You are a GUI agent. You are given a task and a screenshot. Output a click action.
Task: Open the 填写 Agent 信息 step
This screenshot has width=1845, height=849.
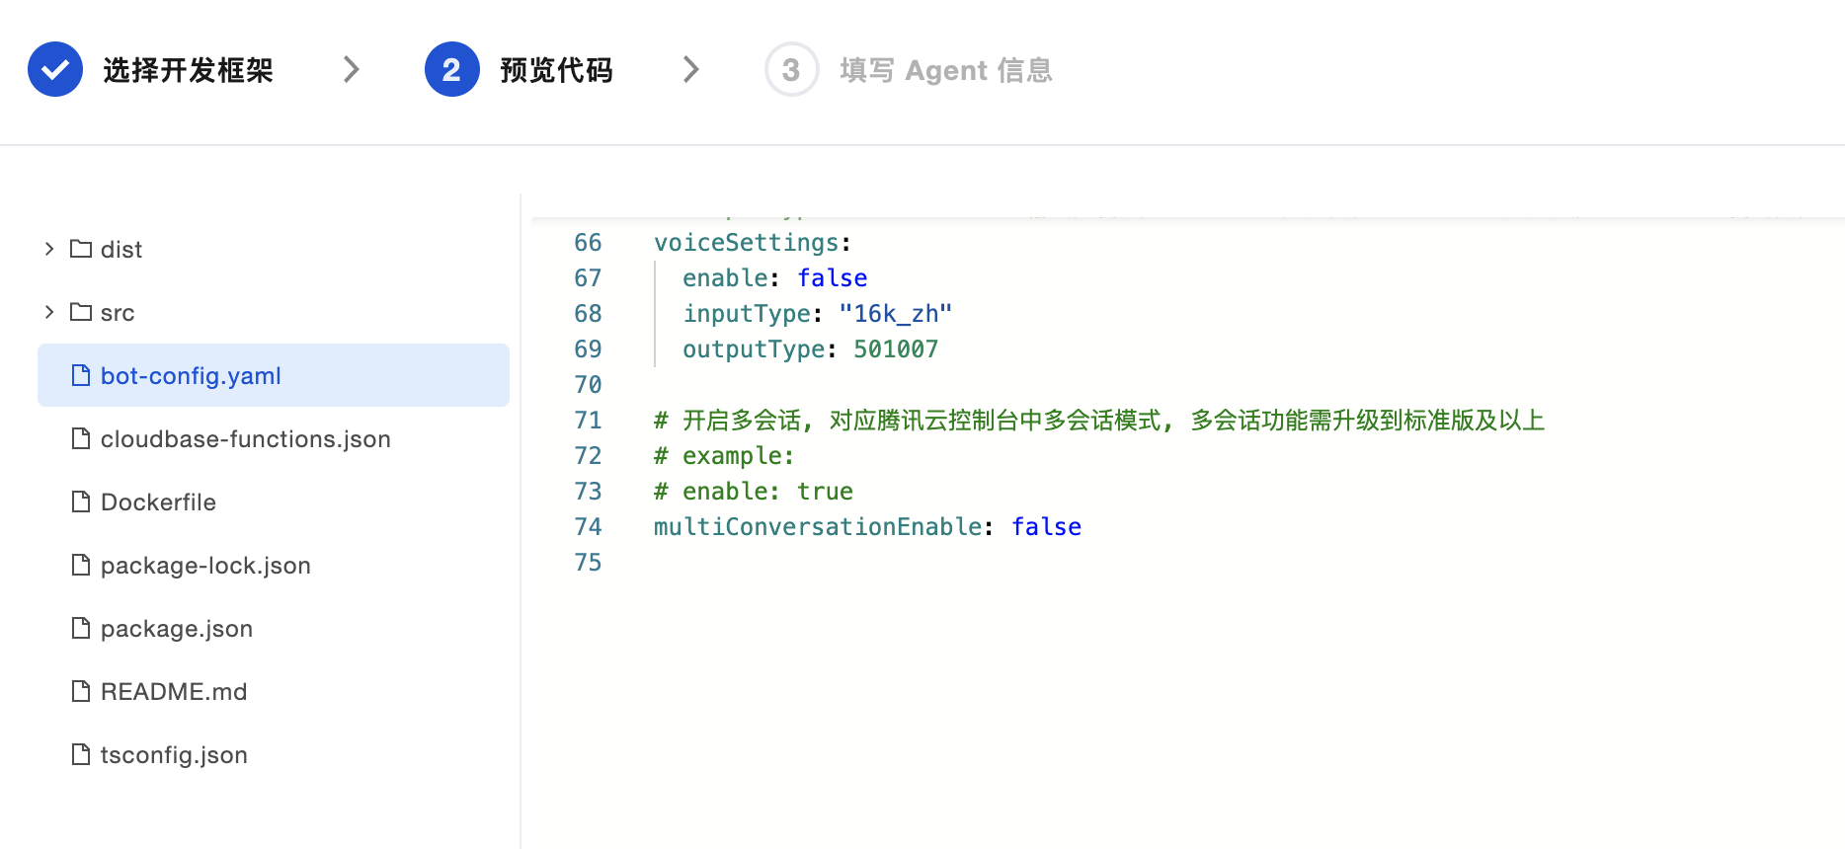point(946,70)
